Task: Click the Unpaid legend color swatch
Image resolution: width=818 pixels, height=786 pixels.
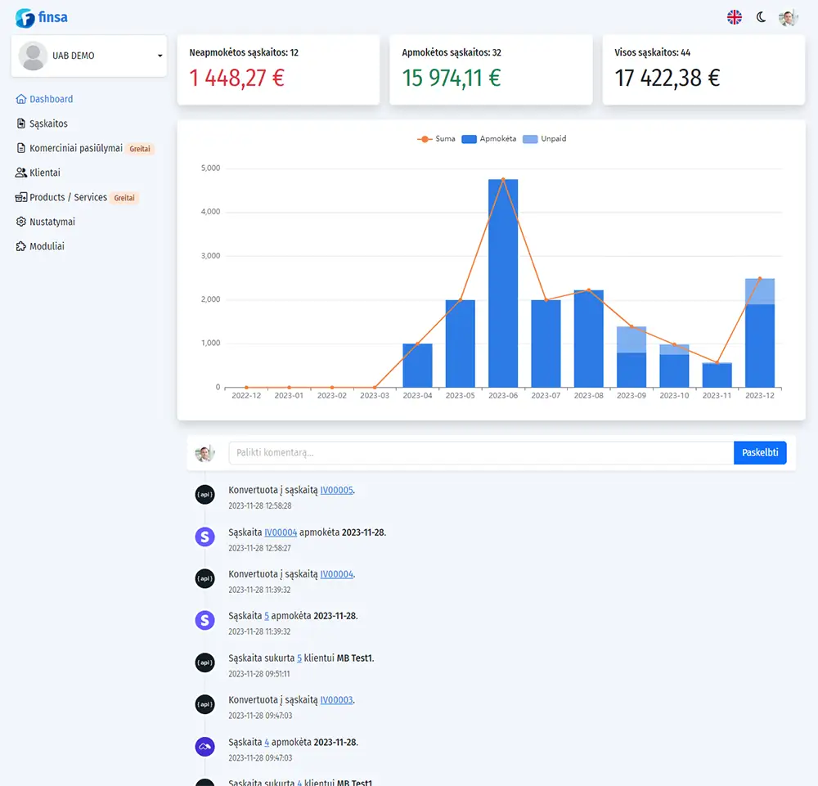Action: pyautogui.click(x=530, y=139)
